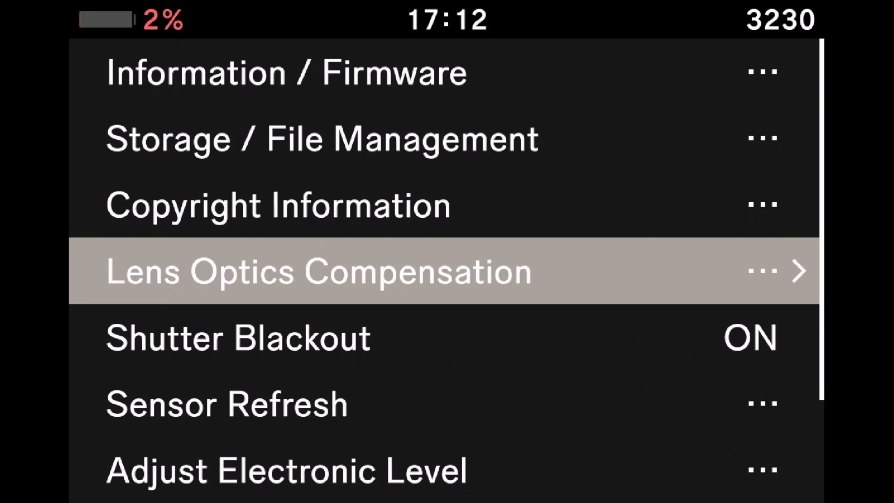Select the highlighted Lens Optics Compensation row
The width and height of the screenshot is (894, 503).
tap(444, 271)
